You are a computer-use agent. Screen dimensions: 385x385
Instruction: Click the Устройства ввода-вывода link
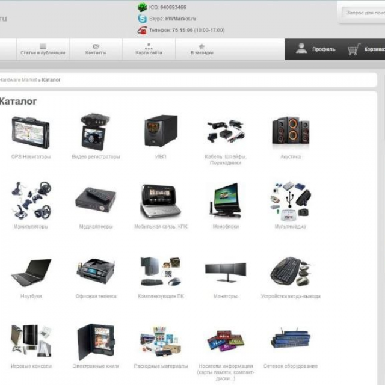tap(291, 296)
